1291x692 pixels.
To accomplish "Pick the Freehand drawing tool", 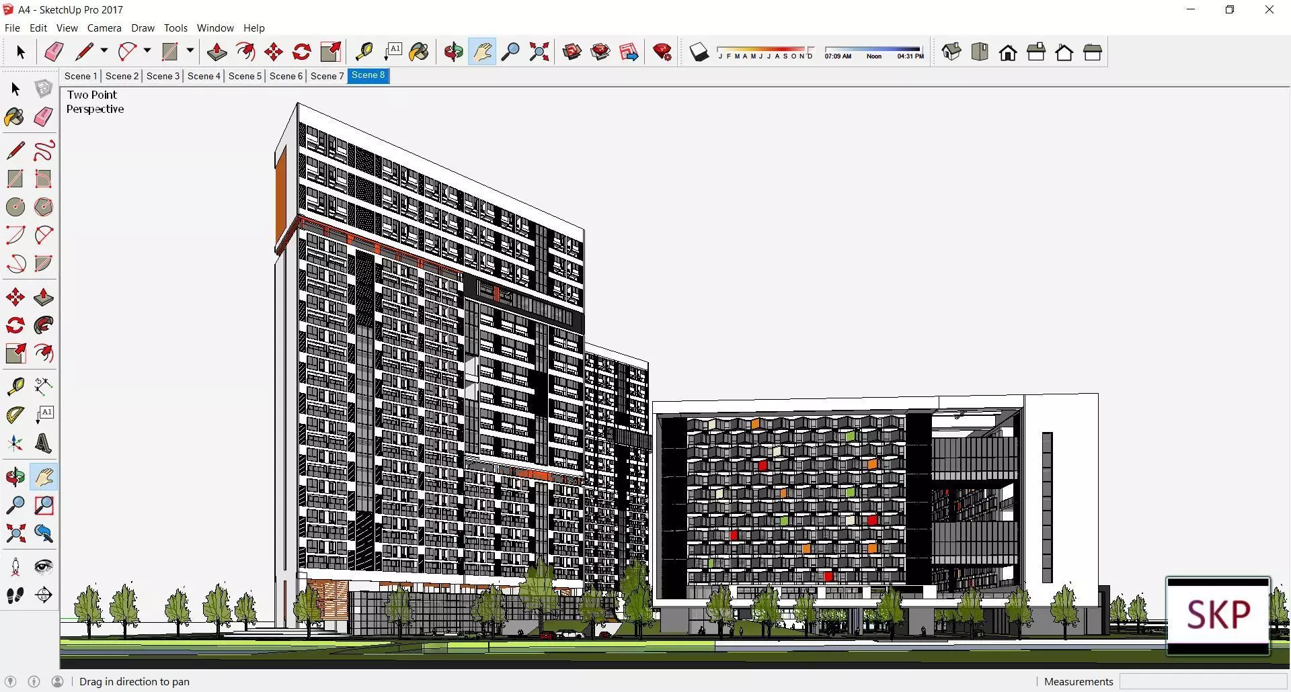I will click(x=44, y=150).
